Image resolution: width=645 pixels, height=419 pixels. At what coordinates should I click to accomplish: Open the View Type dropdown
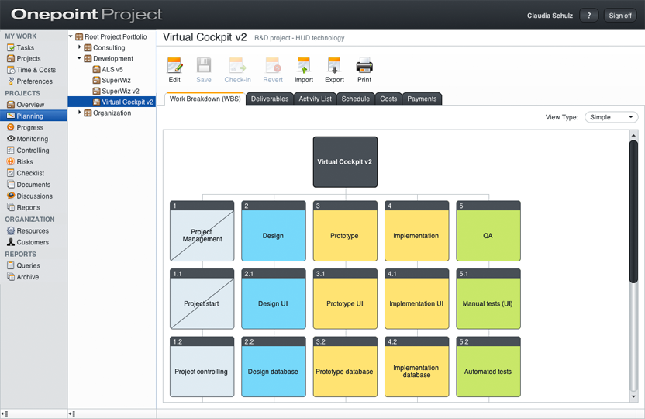click(611, 117)
